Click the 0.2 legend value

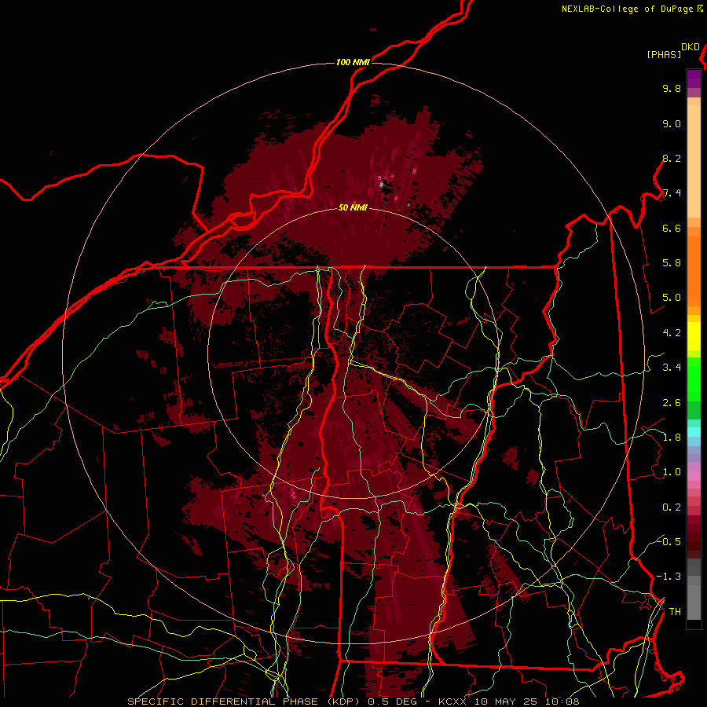point(672,507)
